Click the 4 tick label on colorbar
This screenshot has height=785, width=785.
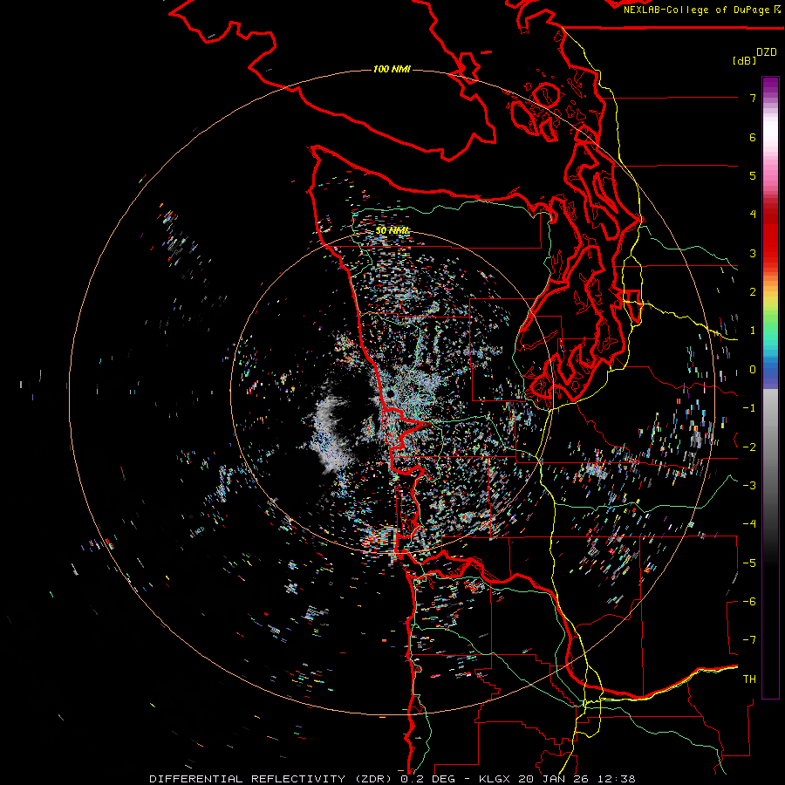[x=753, y=215]
